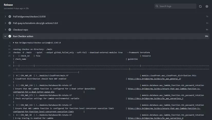Open the log settings gear icon
The width and height of the screenshot is (212, 120).
click(x=207, y=6)
